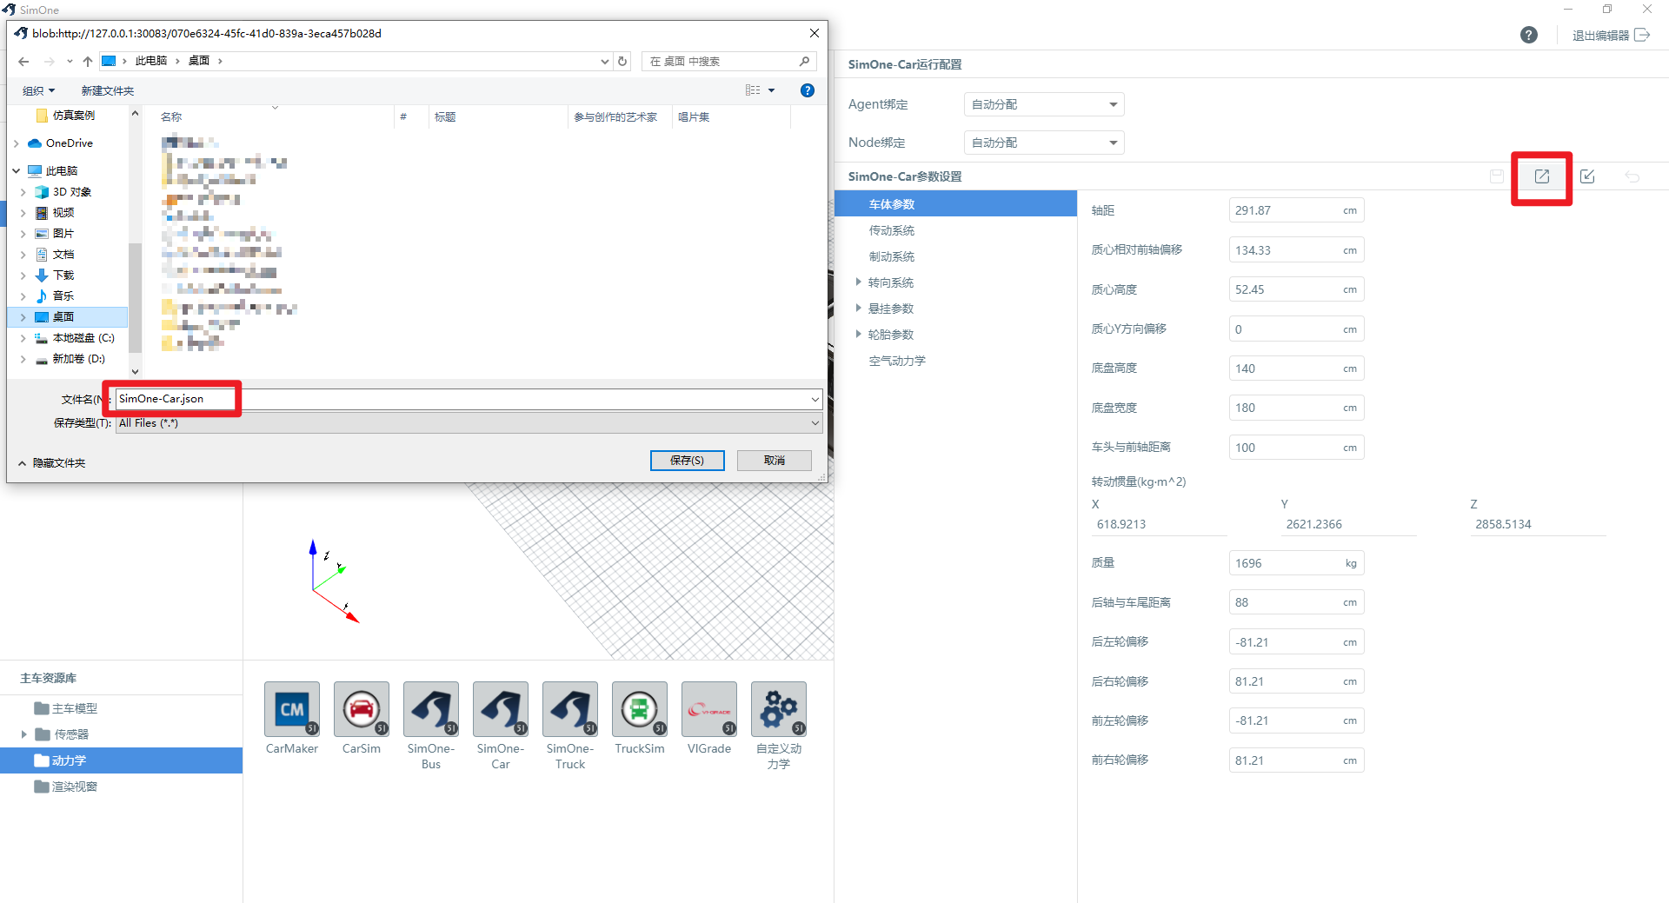Expand the OneDrive tree node
Screen dimensions: 1669x903
point(17,143)
